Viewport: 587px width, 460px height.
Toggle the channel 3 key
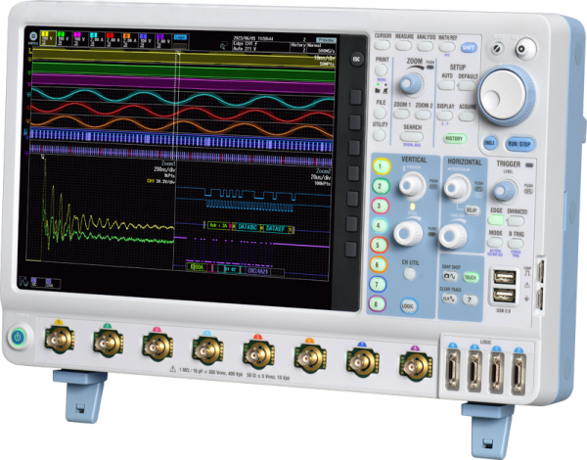click(x=380, y=206)
